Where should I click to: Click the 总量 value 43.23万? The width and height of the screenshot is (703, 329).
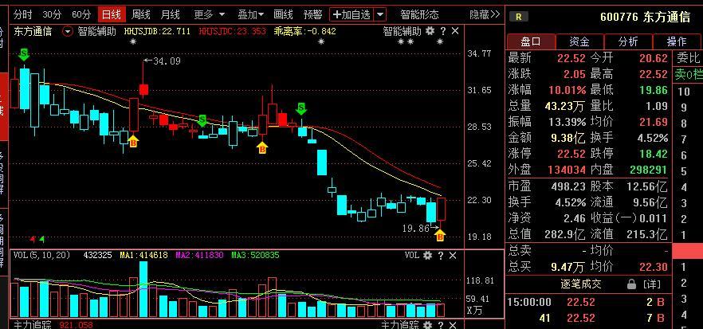point(565,106)
